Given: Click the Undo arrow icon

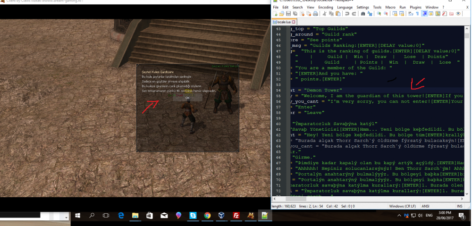Looking at the screenshot, I should point(347,14).
